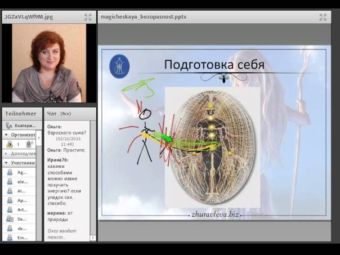Click the magicheskaya_bezopasnost.pptx pod title
340x255 pixels.
pos(144,17)
